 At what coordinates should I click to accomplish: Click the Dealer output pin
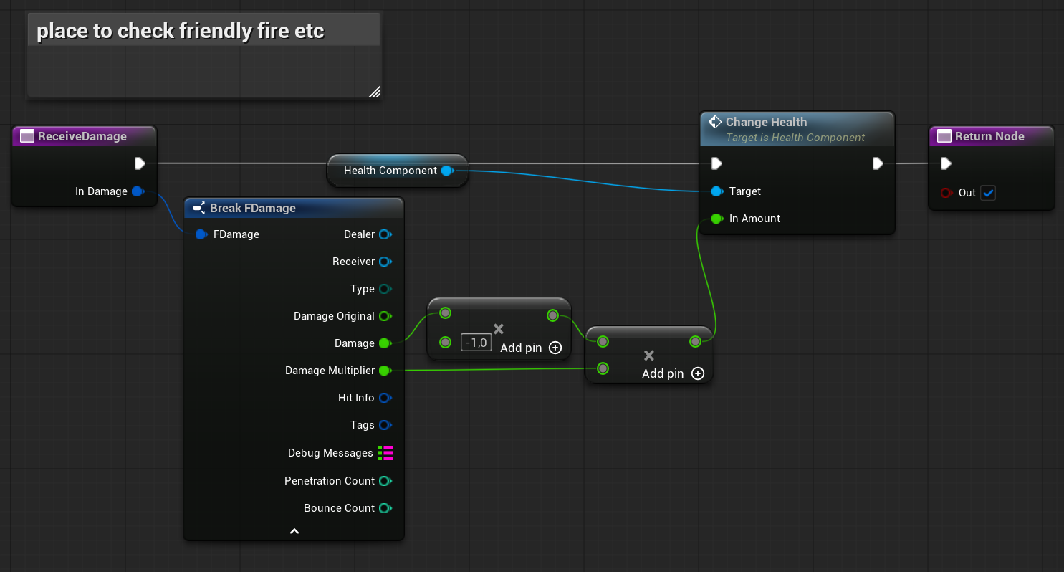[385, 234]
